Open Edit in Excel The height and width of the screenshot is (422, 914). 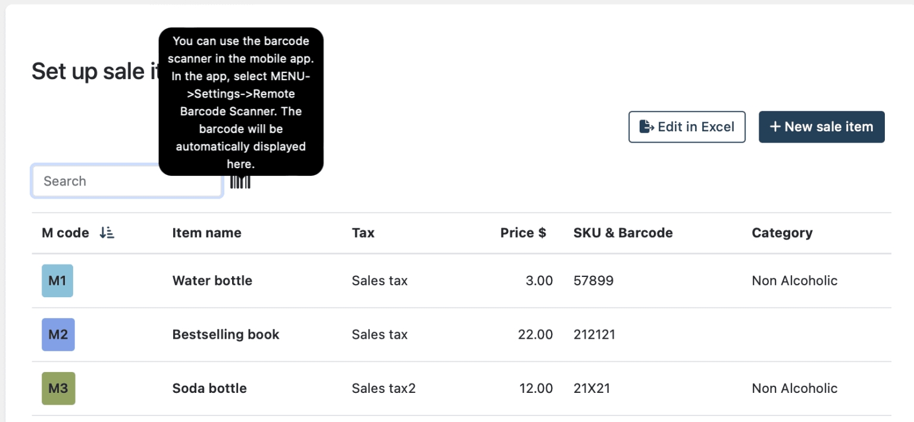(x=687, y=126)
